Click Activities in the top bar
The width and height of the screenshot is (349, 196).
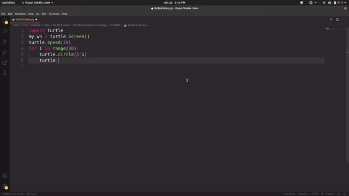(x=9, y=3)
